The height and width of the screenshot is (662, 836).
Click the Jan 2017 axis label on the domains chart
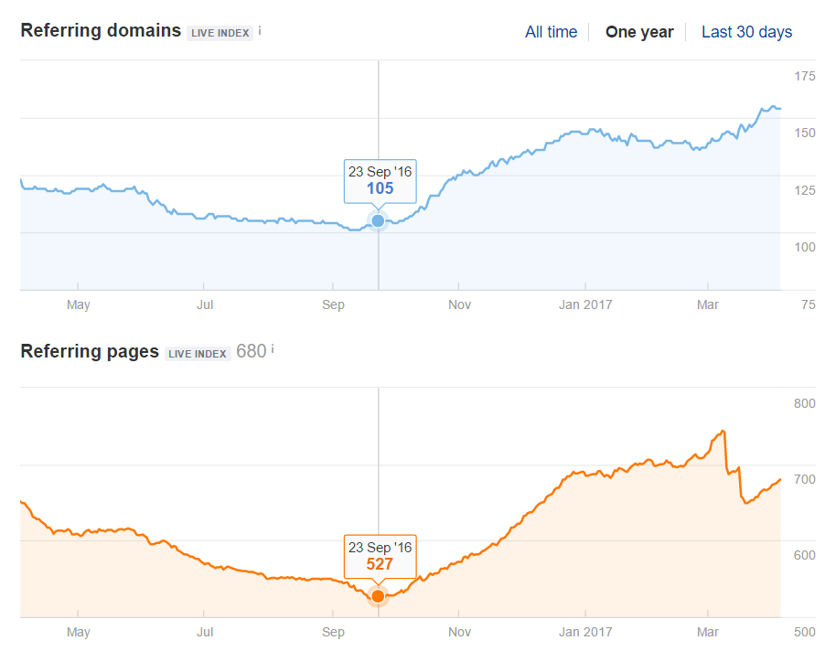(585, 304)
